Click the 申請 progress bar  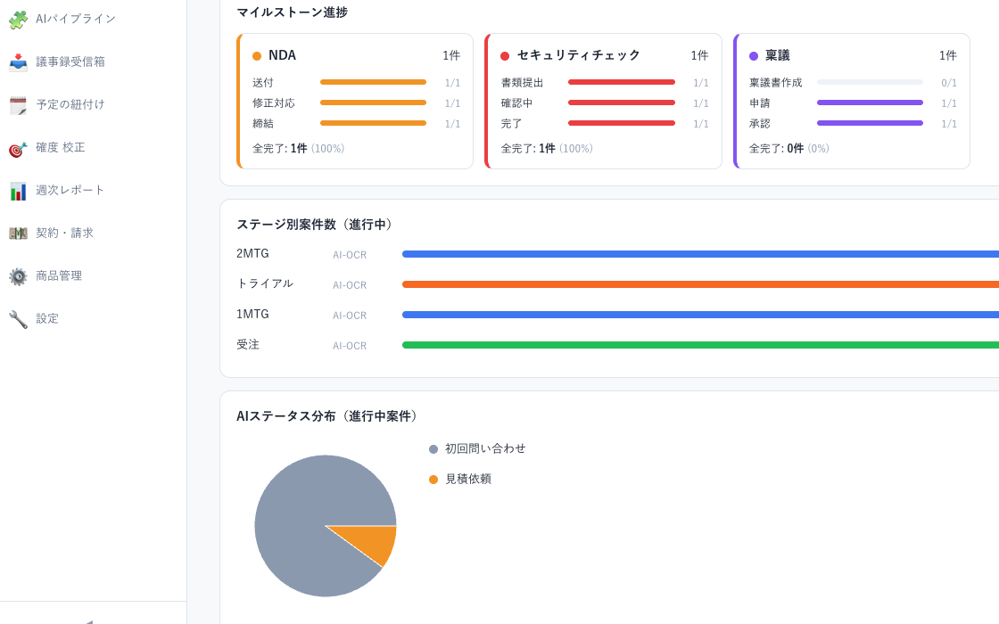coord(870,103)
